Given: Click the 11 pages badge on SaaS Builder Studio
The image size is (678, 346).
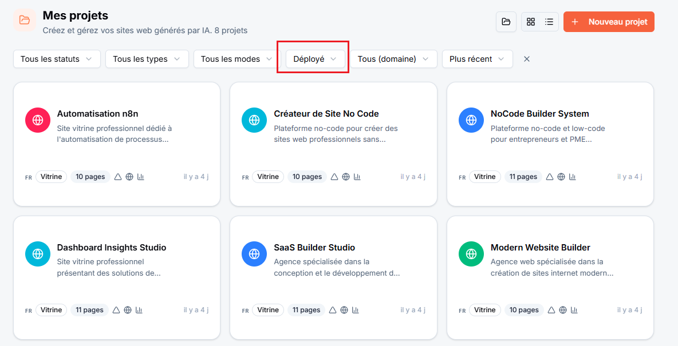Looking at the screenshot, I should (306, 310).
